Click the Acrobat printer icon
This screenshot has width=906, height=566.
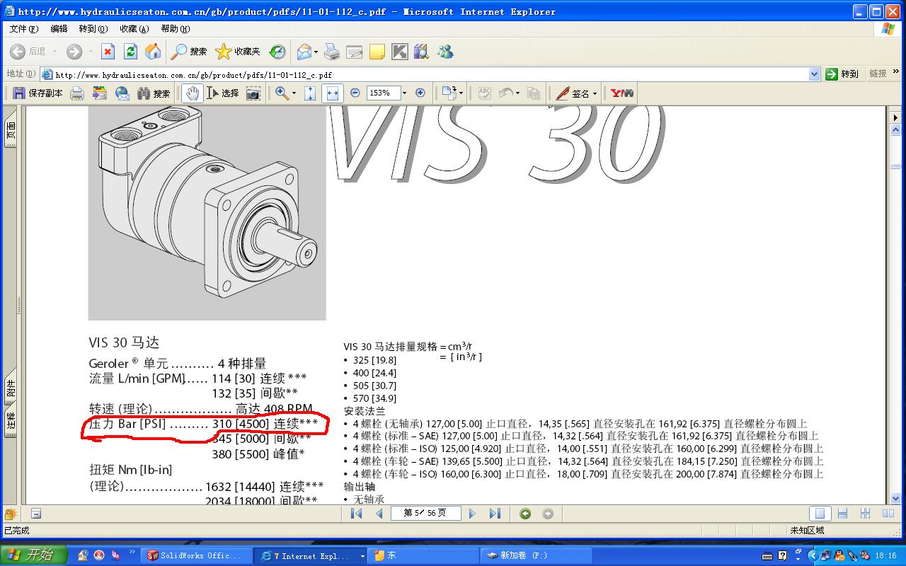click(x=77, y=93)
